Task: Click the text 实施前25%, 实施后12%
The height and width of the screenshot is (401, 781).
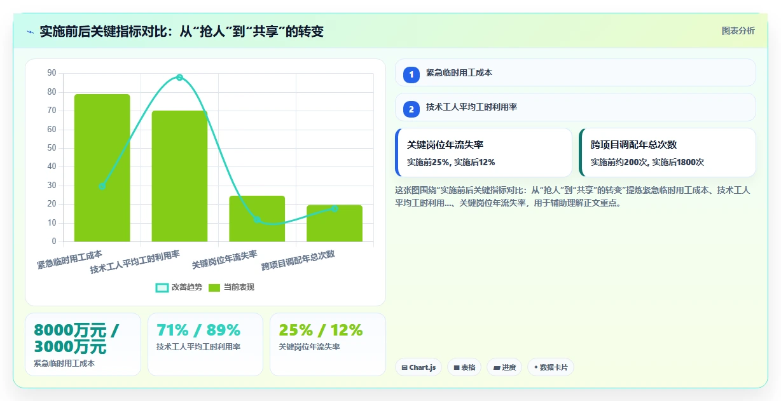Action: pos(451,162)
